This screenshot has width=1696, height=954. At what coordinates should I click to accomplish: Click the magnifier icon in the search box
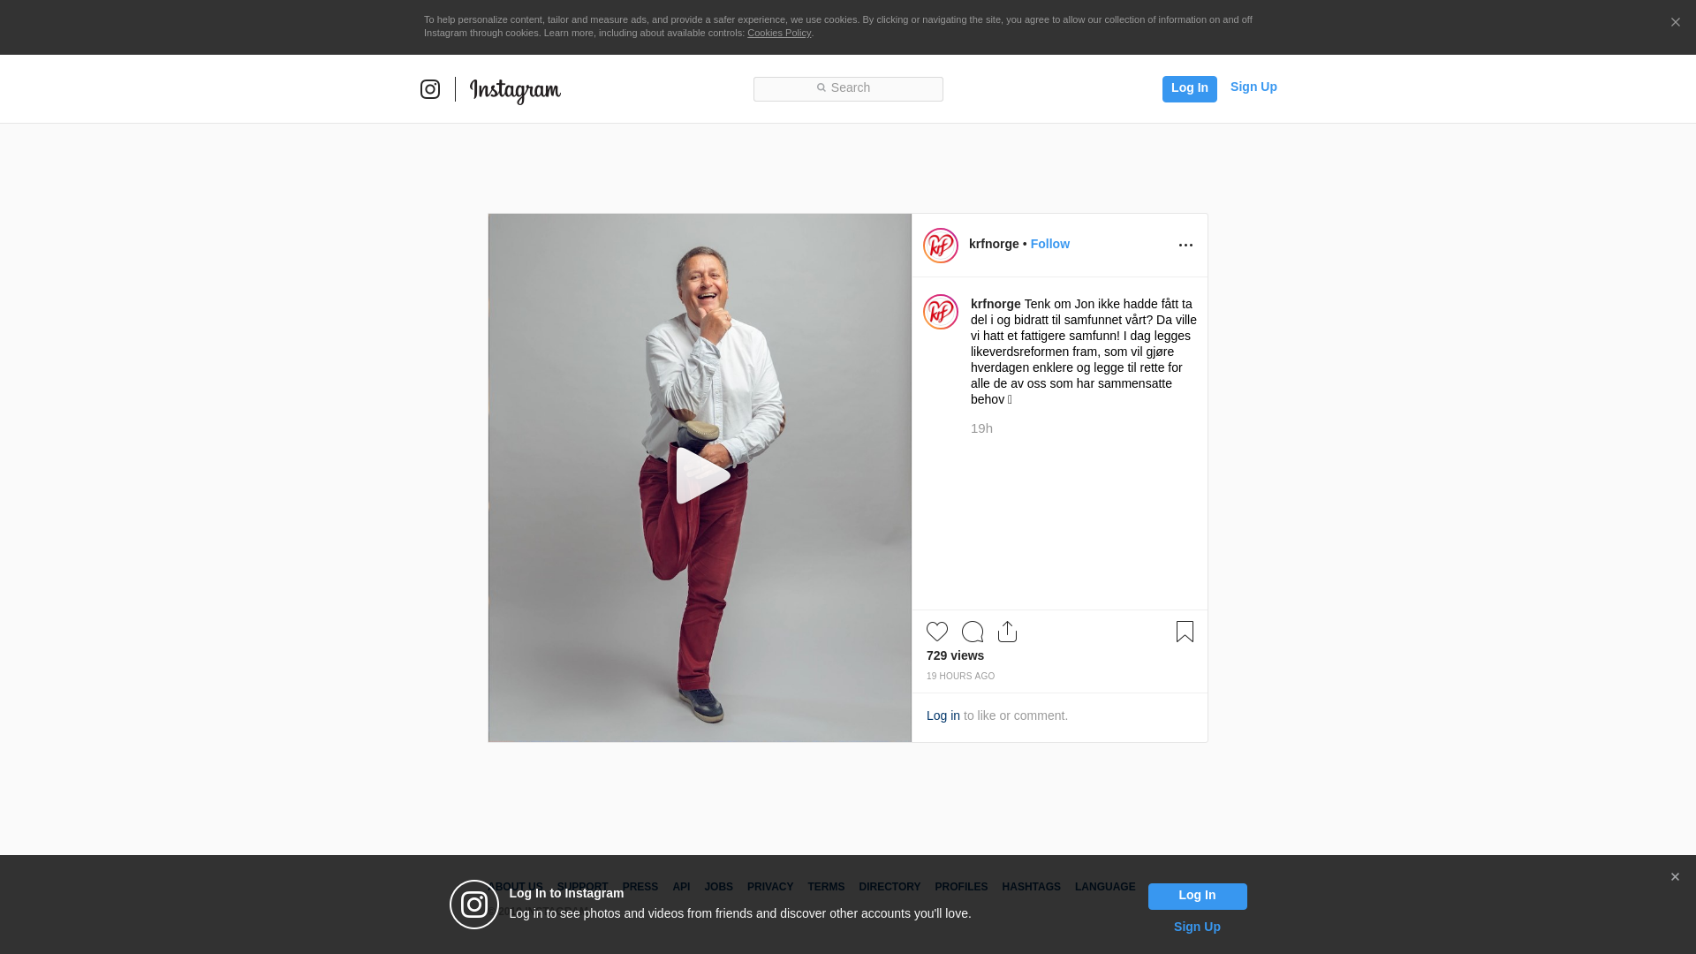(x=821, y=87)
